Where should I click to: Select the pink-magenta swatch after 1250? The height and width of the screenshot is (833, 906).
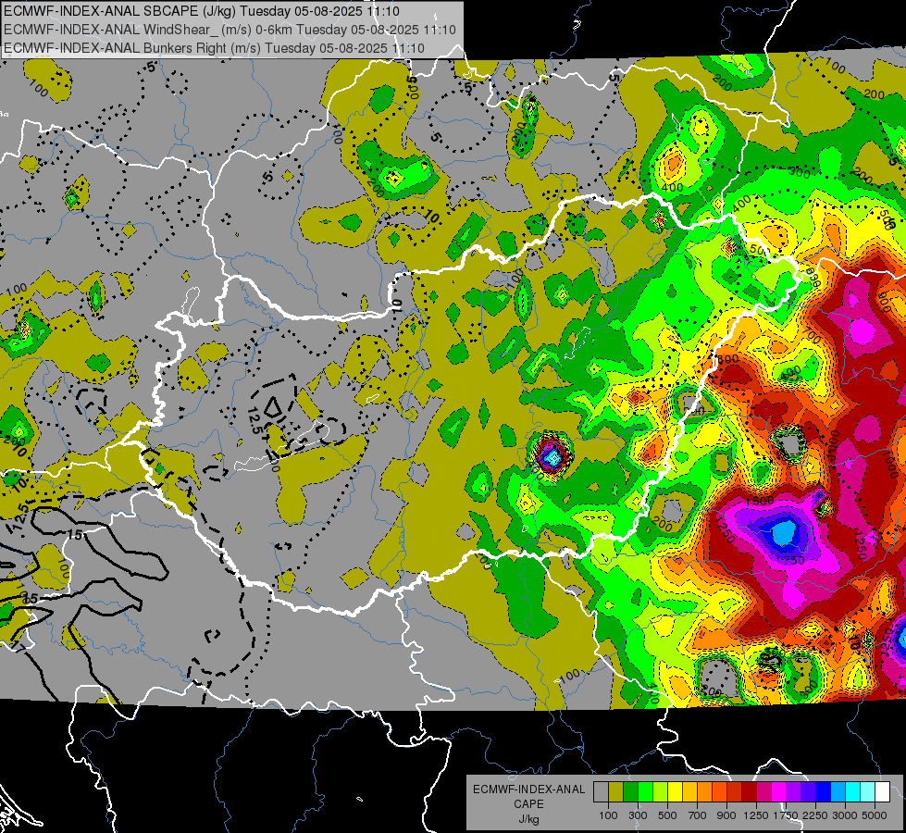[763, 792]
